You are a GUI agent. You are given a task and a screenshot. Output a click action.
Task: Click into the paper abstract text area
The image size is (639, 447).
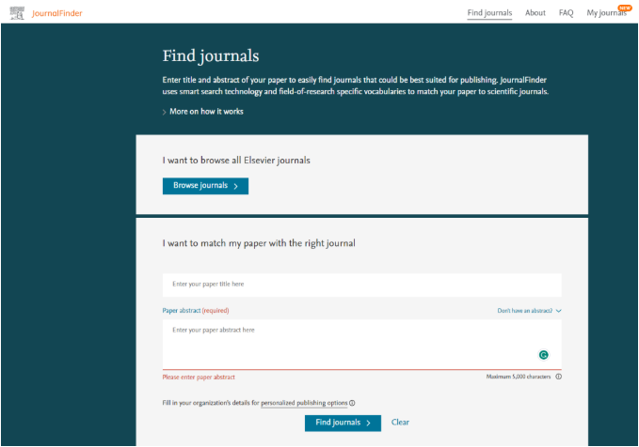point(362,344)
